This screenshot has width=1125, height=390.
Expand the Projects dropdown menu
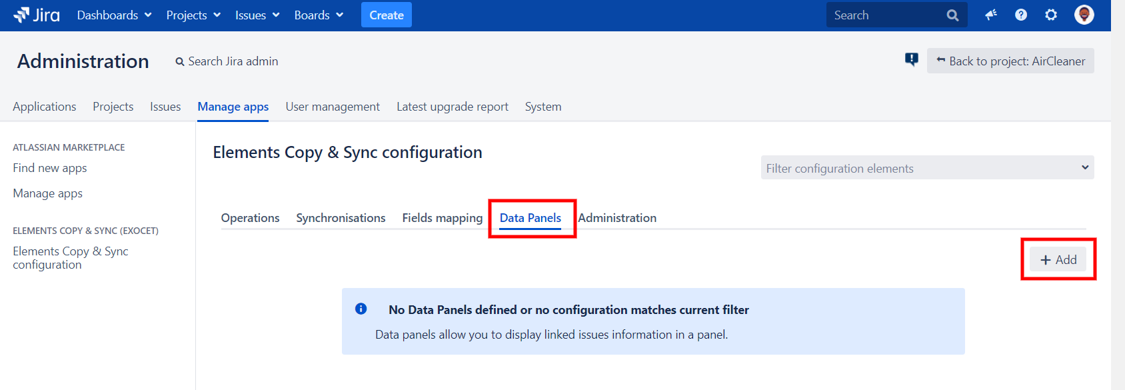[x=193, y=15]
